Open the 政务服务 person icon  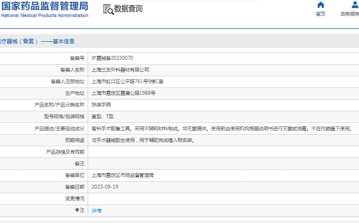(355, 5)
